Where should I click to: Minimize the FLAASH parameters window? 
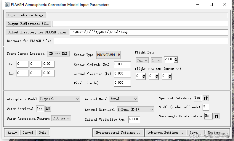[198, 5]
